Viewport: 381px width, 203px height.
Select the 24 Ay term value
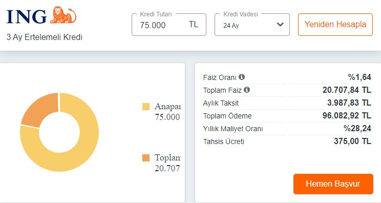(231, 26)
